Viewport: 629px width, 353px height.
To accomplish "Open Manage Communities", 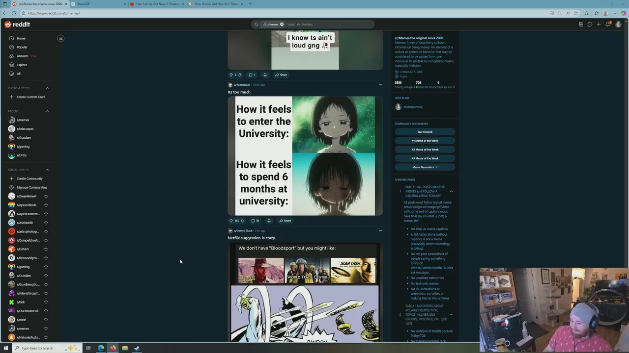I will click(x=32, y=187).
